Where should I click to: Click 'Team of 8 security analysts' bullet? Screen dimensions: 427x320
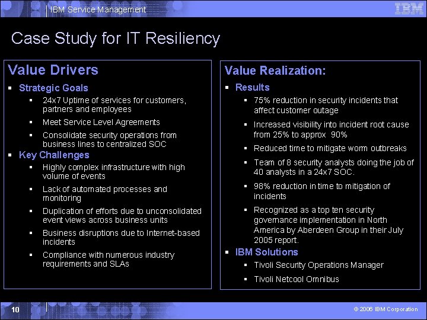pyautogui.click(x=333, y=167)
